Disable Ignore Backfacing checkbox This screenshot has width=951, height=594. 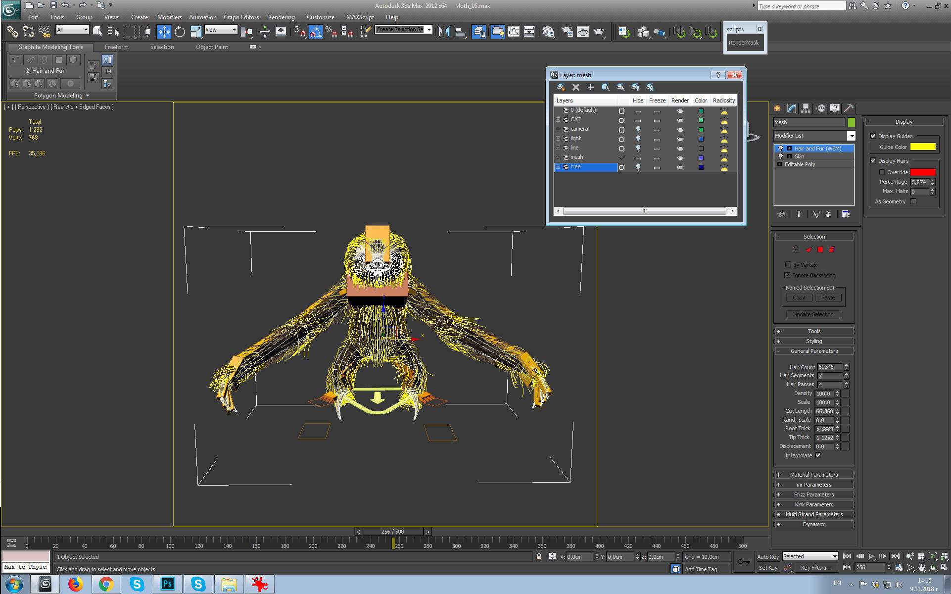(x=788, y=275)
